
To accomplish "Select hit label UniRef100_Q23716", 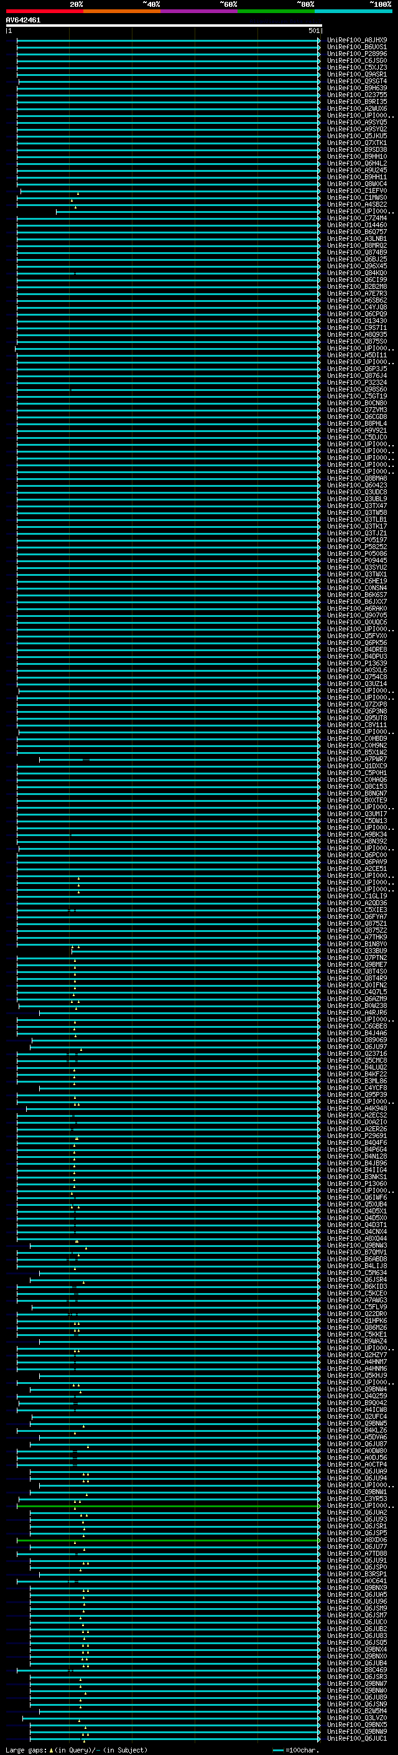I will pos(357,1053).
